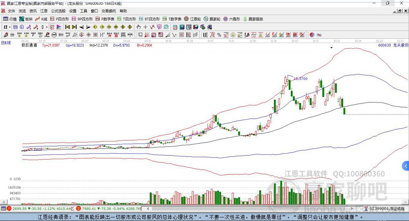Launch the 江恩轮 Gann wheel
Viewport: 409px width, 221px height.
(192, 19)
